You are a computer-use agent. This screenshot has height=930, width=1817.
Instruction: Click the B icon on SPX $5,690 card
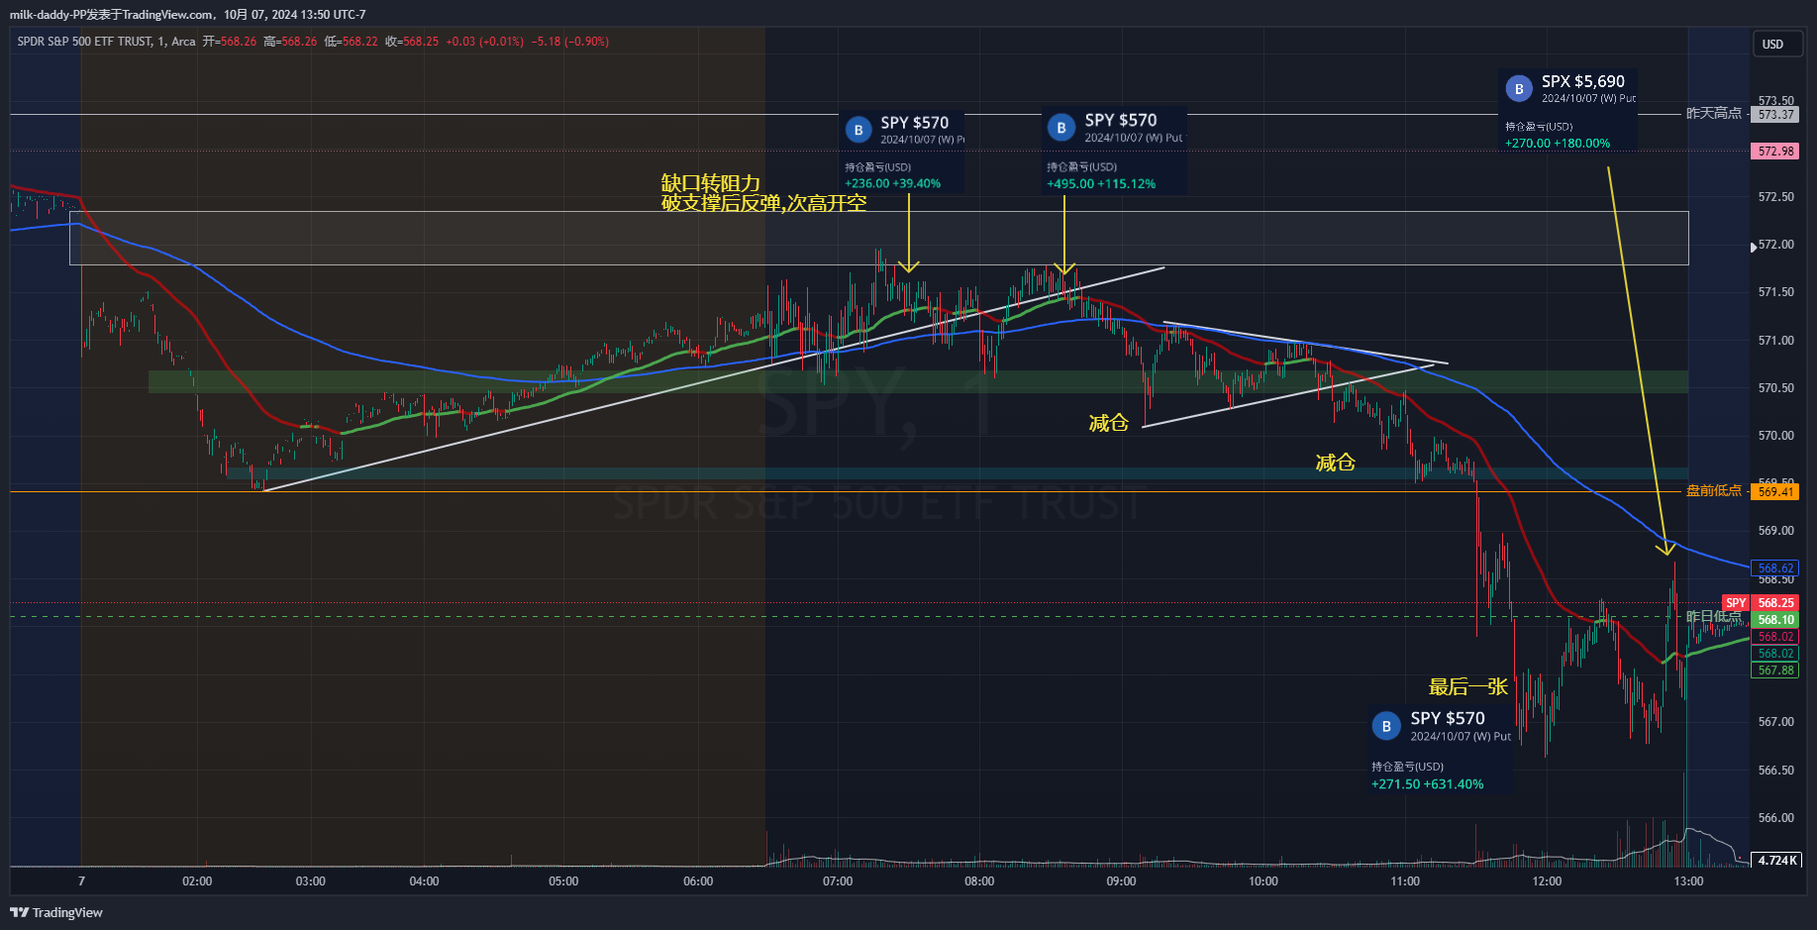1519,89
